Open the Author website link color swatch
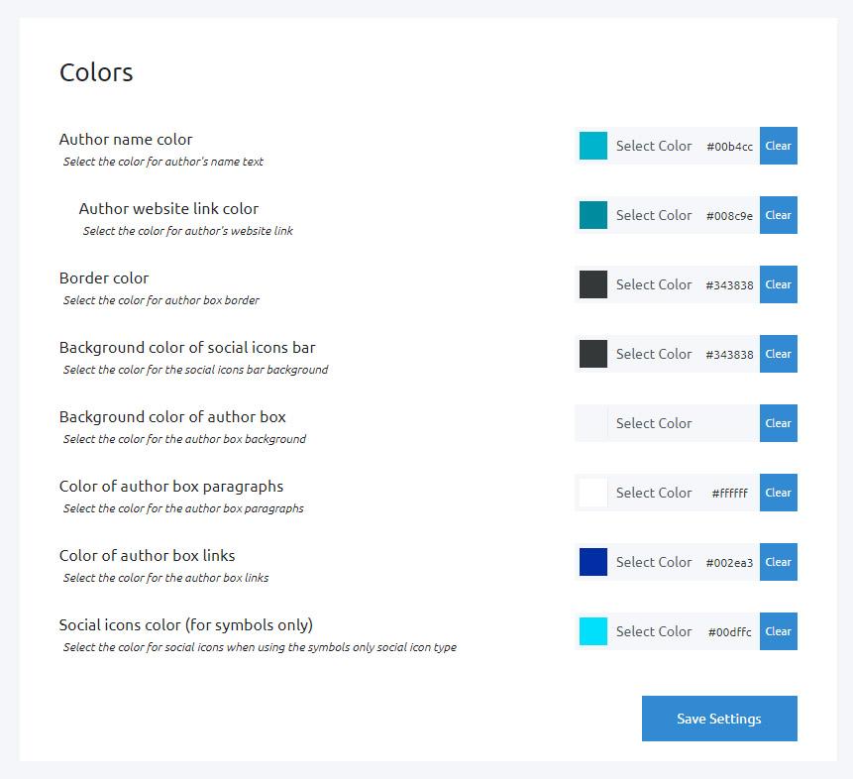Image resolution: width=853 pixels, height=779 pixels. pyautogui.click(x=593, y=215)
